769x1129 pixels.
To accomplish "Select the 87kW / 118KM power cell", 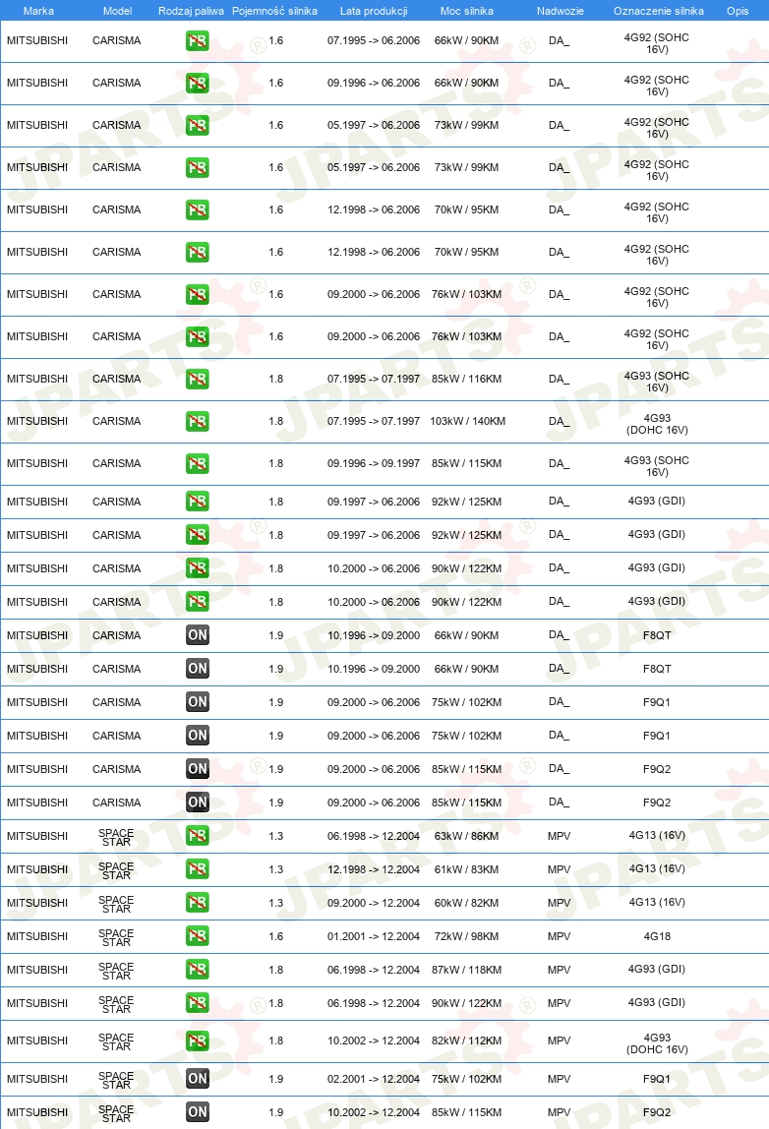I will 466,970.
